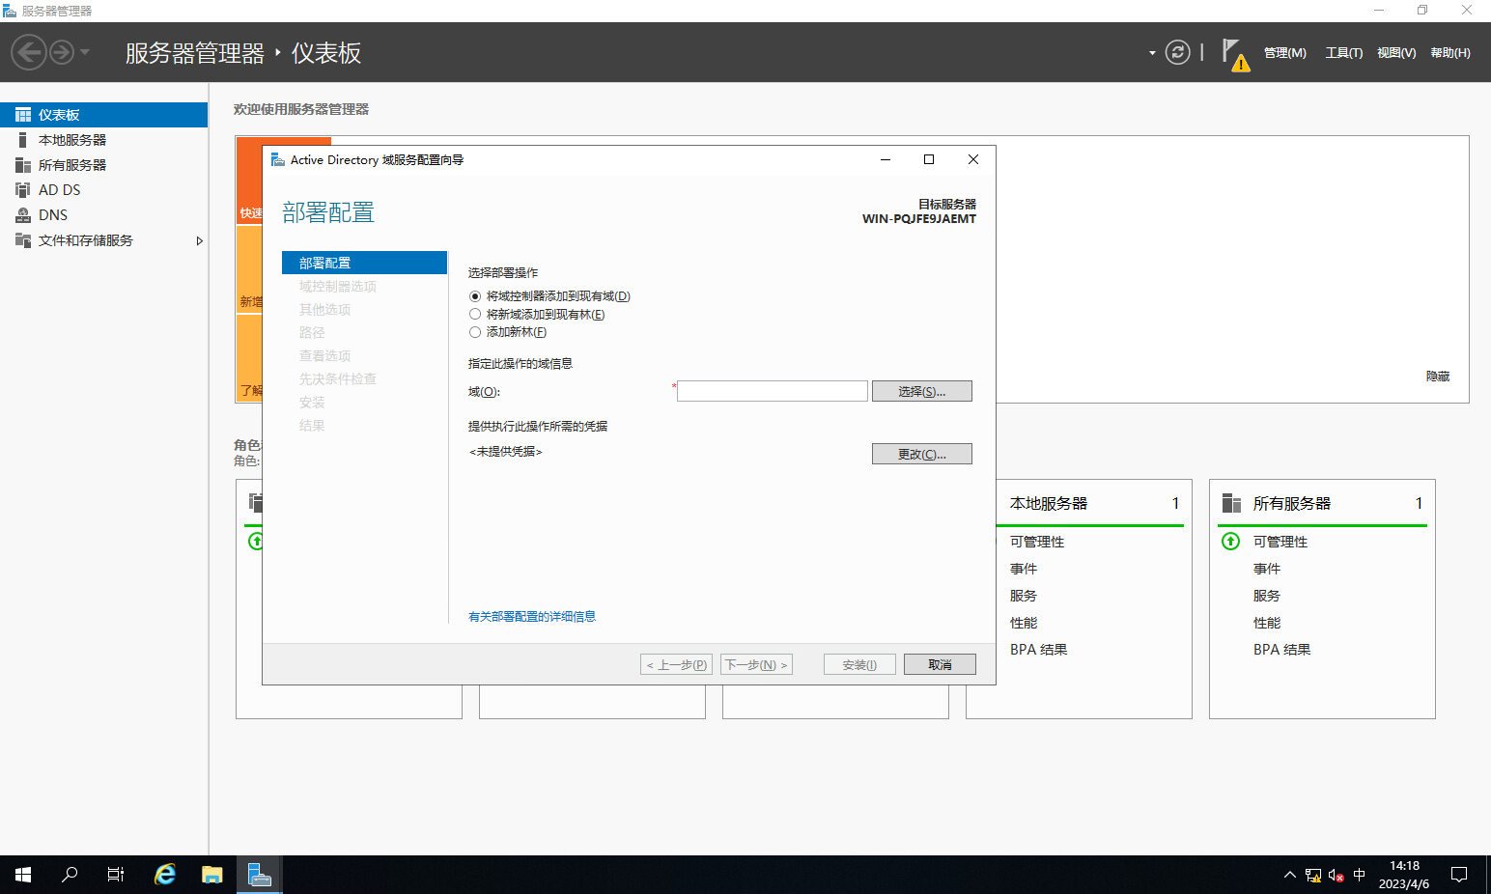Image resolution: width=1491 pixels, height=894 pixels.
Task: Open dropdown arrow beside refresh icon
Action: (x=1152, y=53)
